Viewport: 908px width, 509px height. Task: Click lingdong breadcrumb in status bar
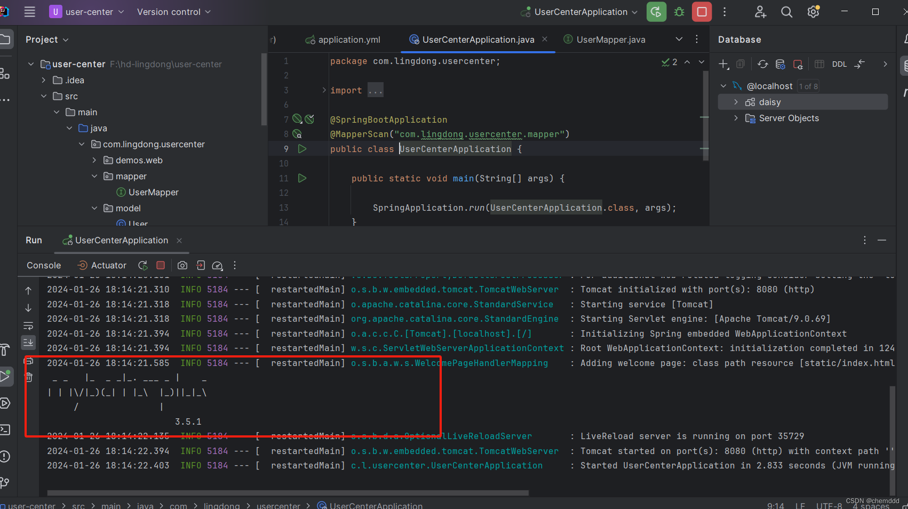221,505
